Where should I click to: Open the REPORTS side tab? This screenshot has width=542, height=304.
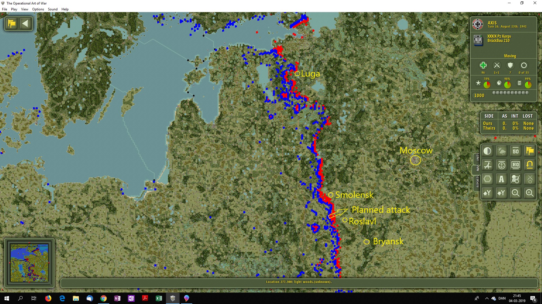tap(478, 181)
